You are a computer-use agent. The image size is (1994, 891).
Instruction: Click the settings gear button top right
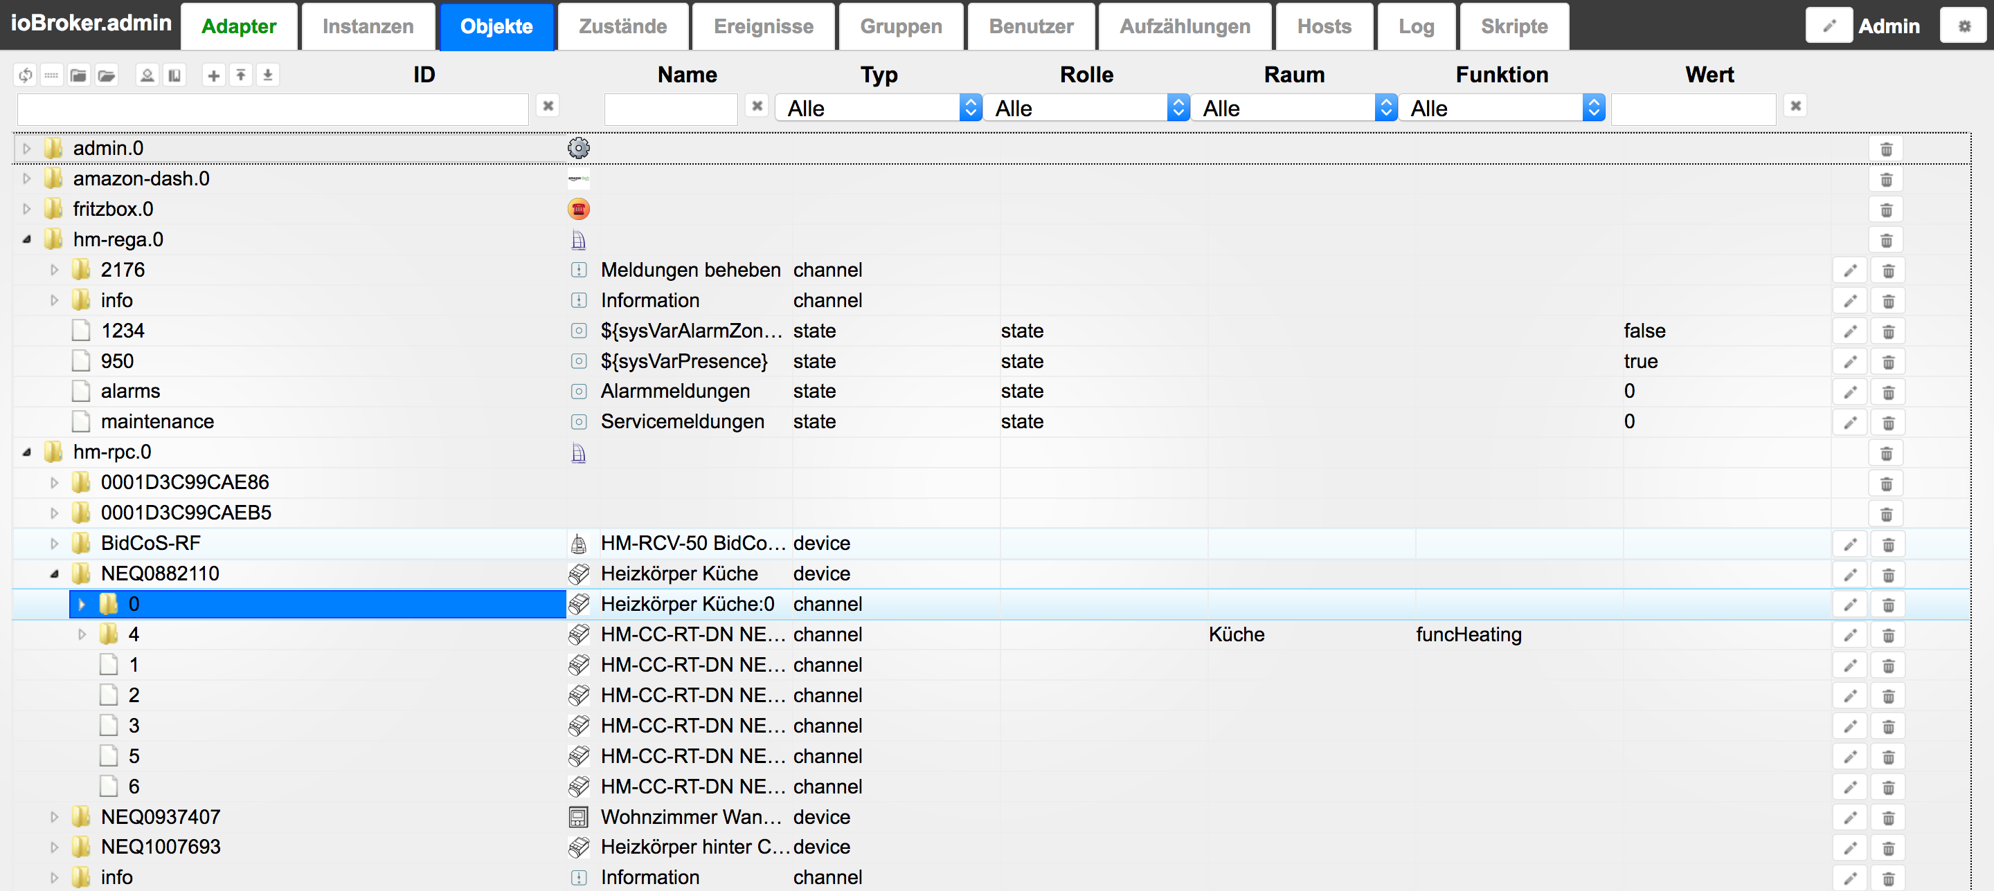tap(1965, 26)
